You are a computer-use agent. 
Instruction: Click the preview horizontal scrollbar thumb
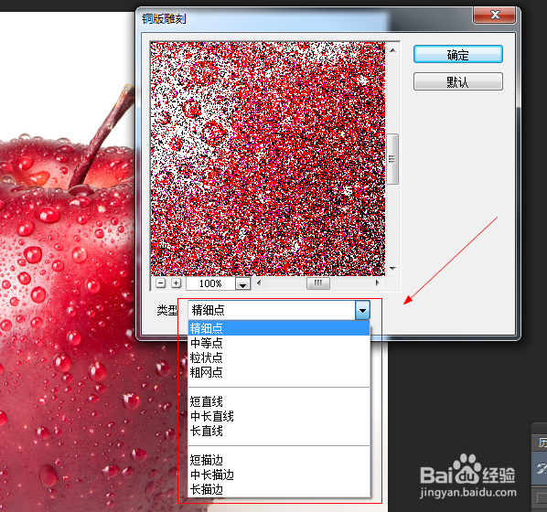[x=318, y=283]
